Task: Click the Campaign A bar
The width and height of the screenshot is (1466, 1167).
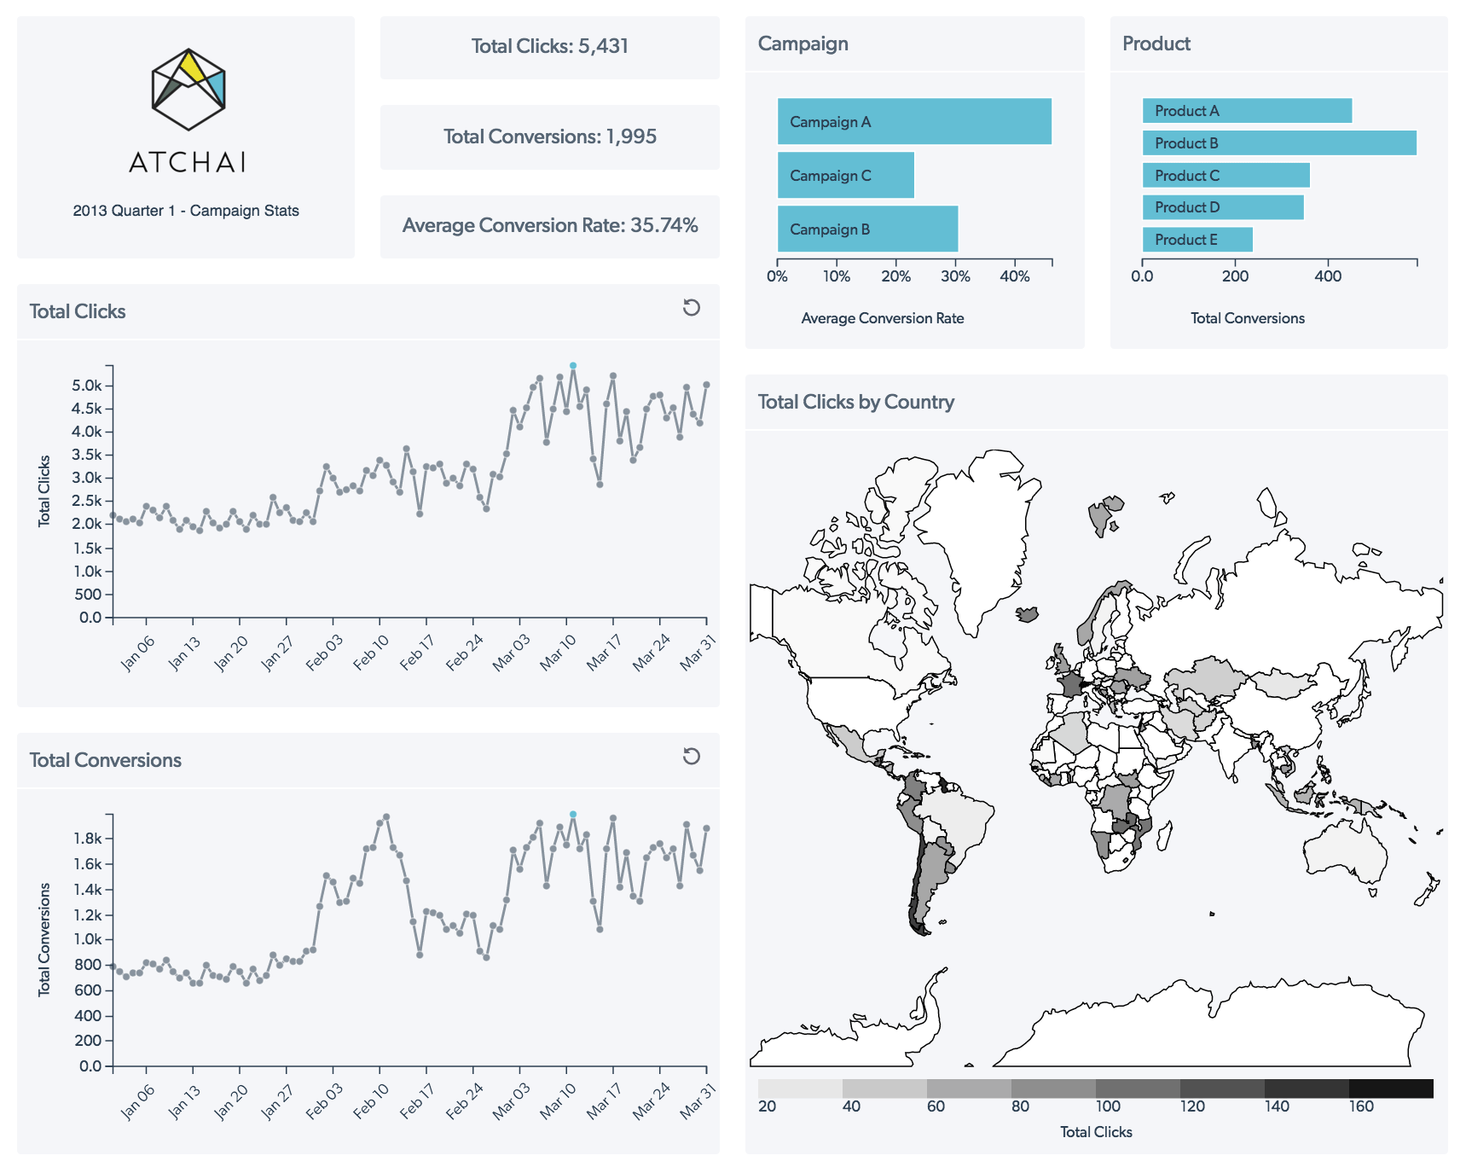Action: pyautogui.click(x=913, y=122)
